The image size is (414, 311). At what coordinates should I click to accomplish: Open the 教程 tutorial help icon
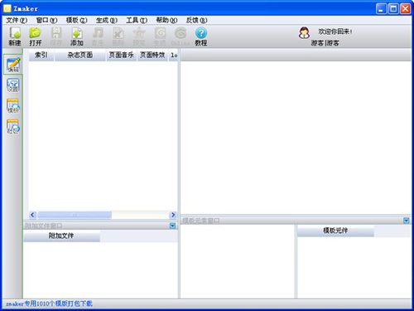(201, 36)
